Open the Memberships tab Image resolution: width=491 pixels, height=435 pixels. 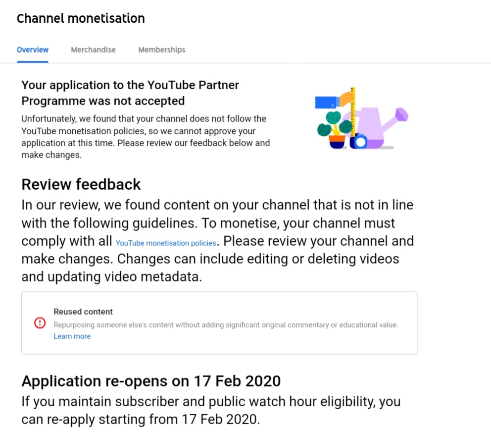pos(162,50)
